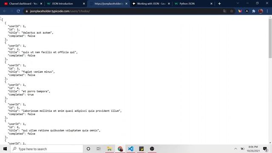Close the Python JSON tab
Image resolution: width=272 pixels, height=153 pixels.
click(211, 4)
